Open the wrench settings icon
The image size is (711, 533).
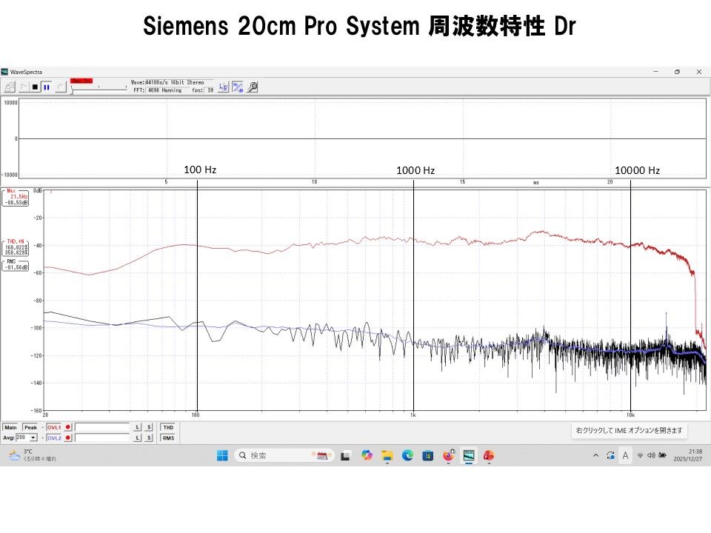(253, 87)
